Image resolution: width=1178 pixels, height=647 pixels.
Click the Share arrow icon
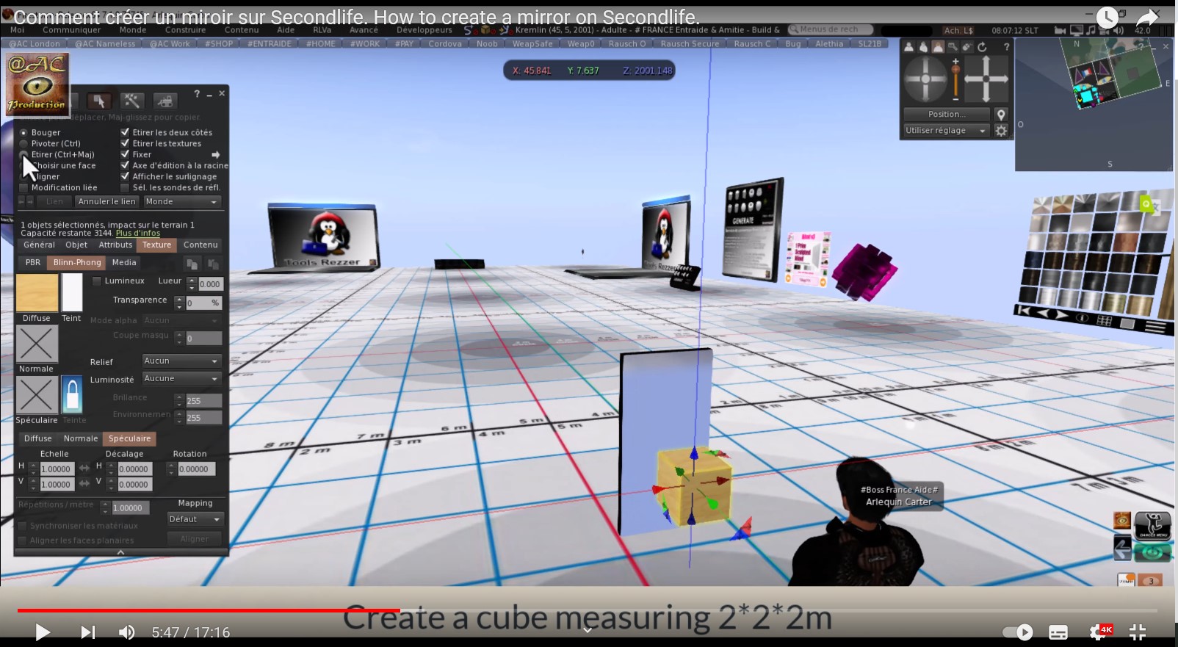1147,18
